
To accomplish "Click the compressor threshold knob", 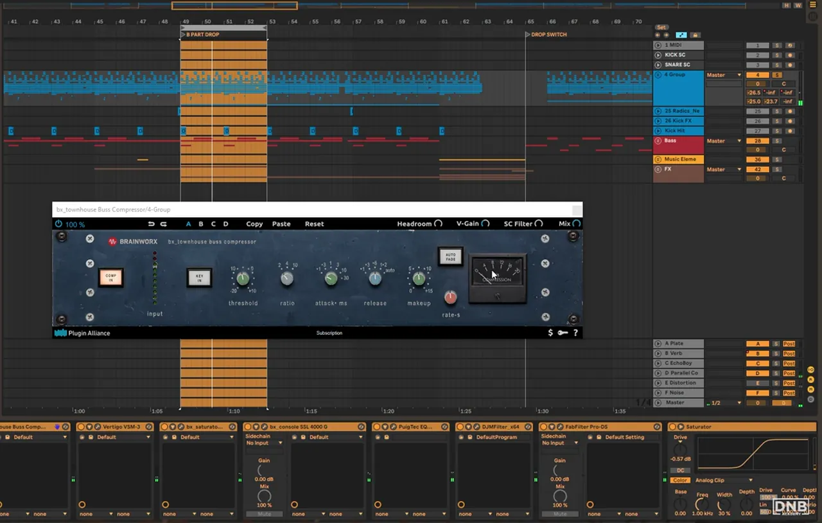I will [x=242, y=278].
